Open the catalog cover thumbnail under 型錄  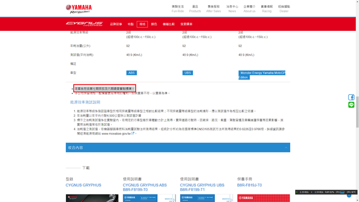(92, 198)
